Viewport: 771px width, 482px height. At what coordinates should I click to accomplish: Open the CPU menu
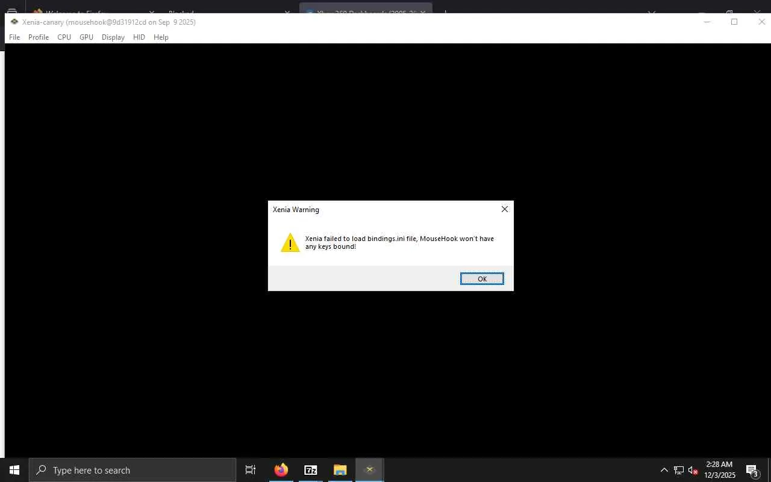(64, 37)
